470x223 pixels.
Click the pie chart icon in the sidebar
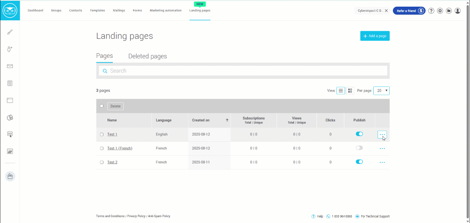(x=10, y=117)
